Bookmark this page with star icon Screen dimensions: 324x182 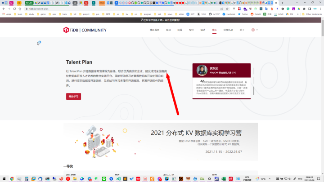pos(227,9)
